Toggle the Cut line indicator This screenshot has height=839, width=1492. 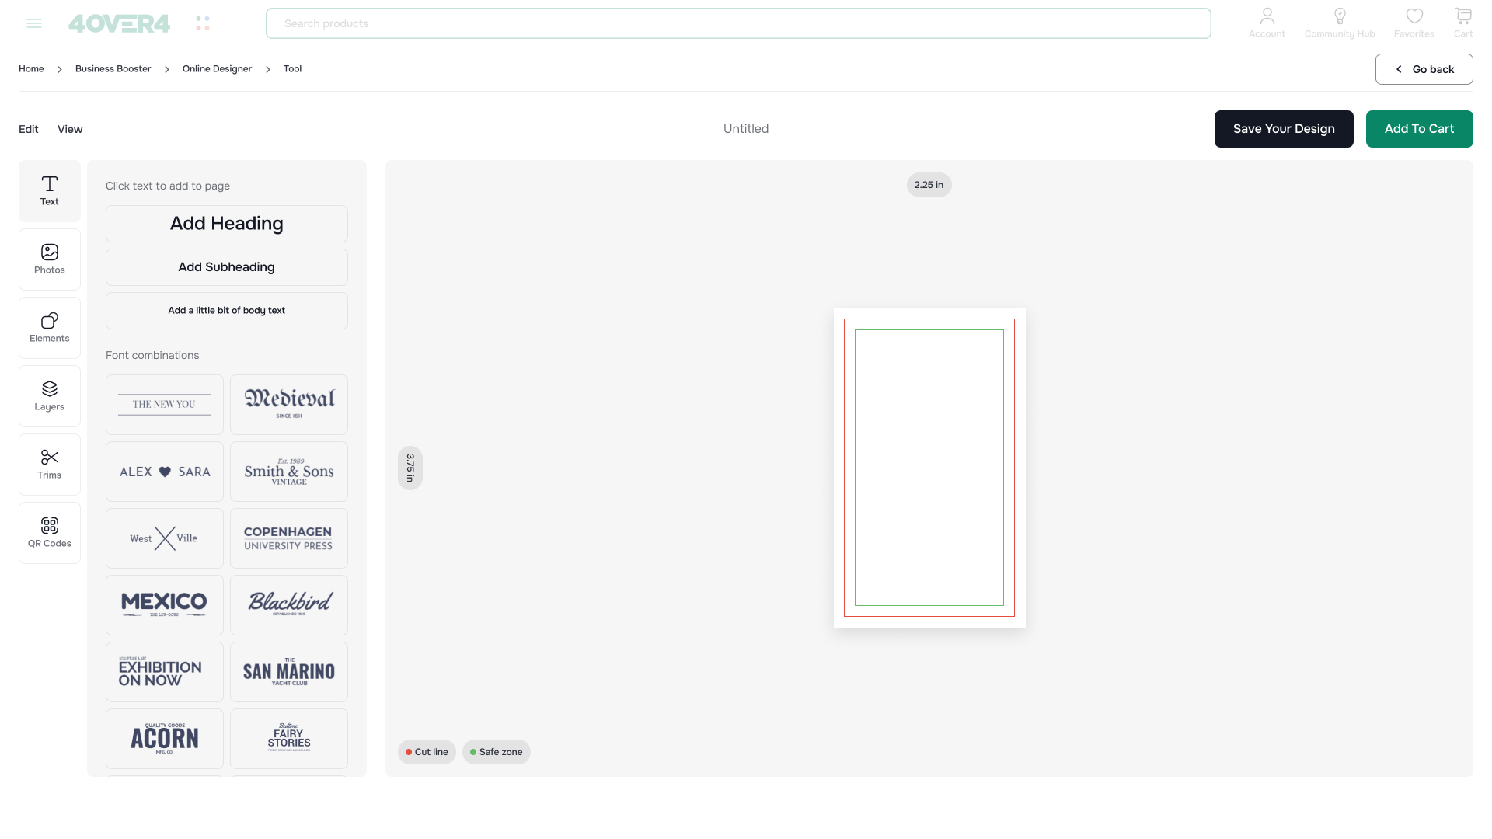click(x=427, y=752)
